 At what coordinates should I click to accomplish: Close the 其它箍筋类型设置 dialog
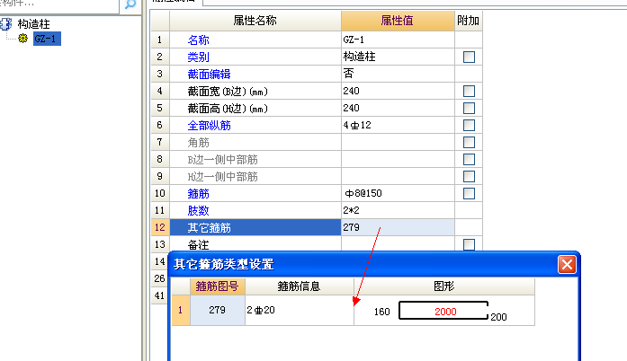tap(567, 264)
